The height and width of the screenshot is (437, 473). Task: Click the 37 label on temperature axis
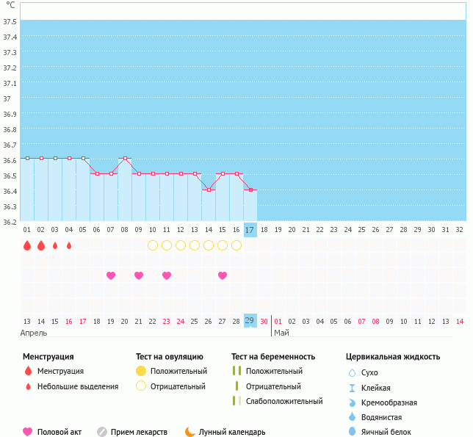click(7, 99)
